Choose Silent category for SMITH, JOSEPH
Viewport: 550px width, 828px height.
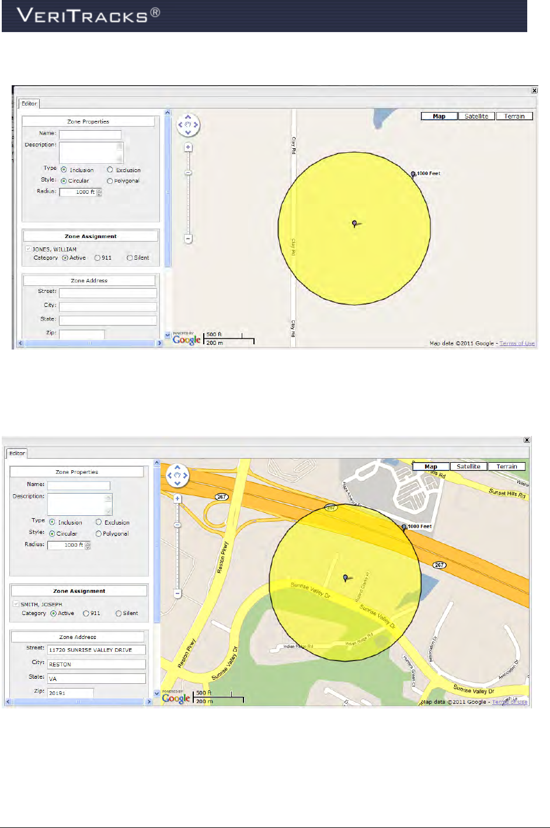point(119,613)
